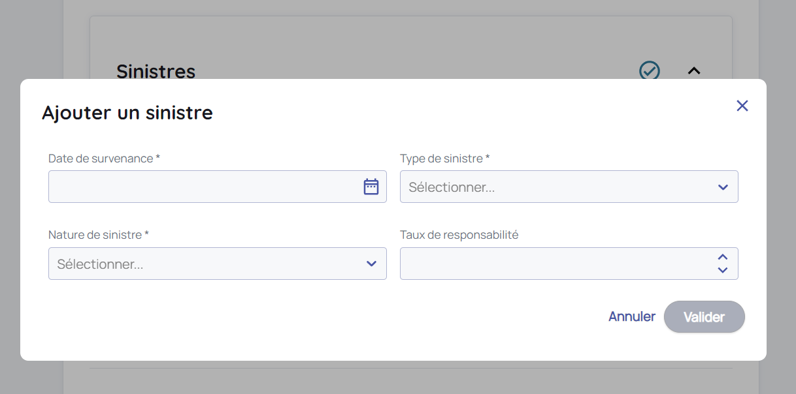
Task: Open the calendar date picker icon
Action: pyautogui.click(x=371, y=187)
